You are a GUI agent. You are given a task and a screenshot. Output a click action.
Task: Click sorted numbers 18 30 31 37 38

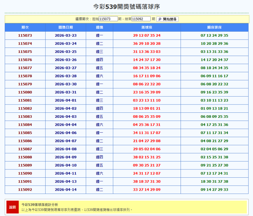point(214,181)
